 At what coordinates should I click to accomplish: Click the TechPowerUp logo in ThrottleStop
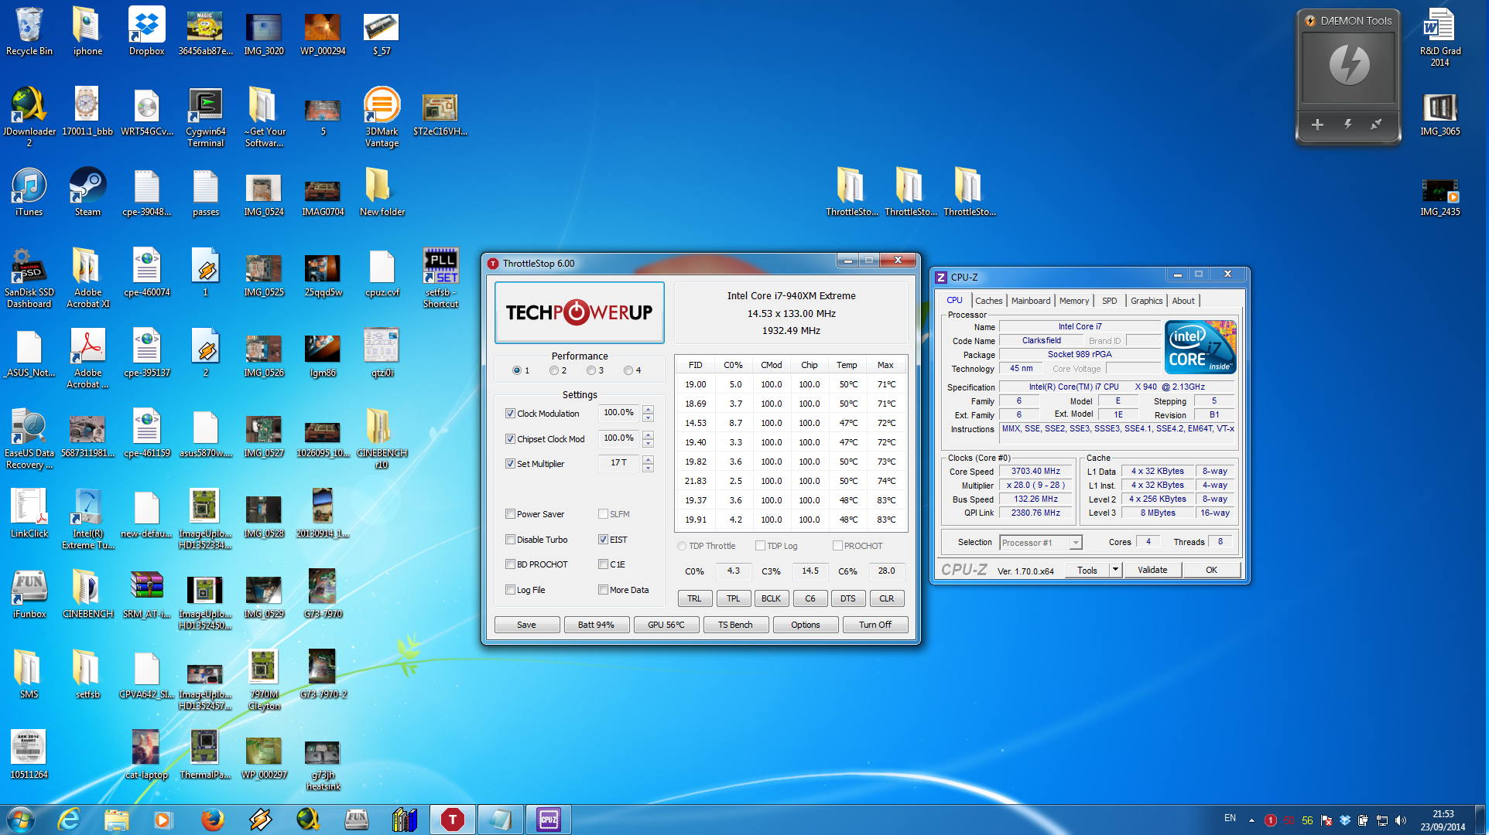[x=579, y=312]
